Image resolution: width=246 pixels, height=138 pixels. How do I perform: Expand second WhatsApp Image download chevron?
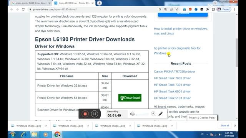88,126
